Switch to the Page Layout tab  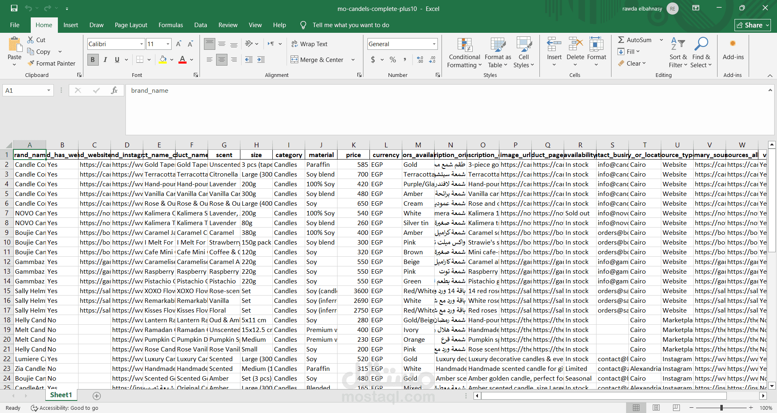[x=131, y=25]
